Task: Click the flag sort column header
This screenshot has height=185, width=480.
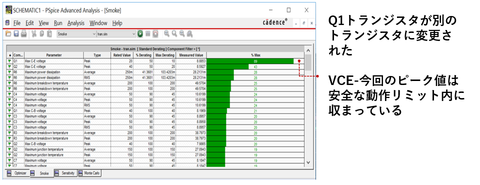Action: coord(10,55)
